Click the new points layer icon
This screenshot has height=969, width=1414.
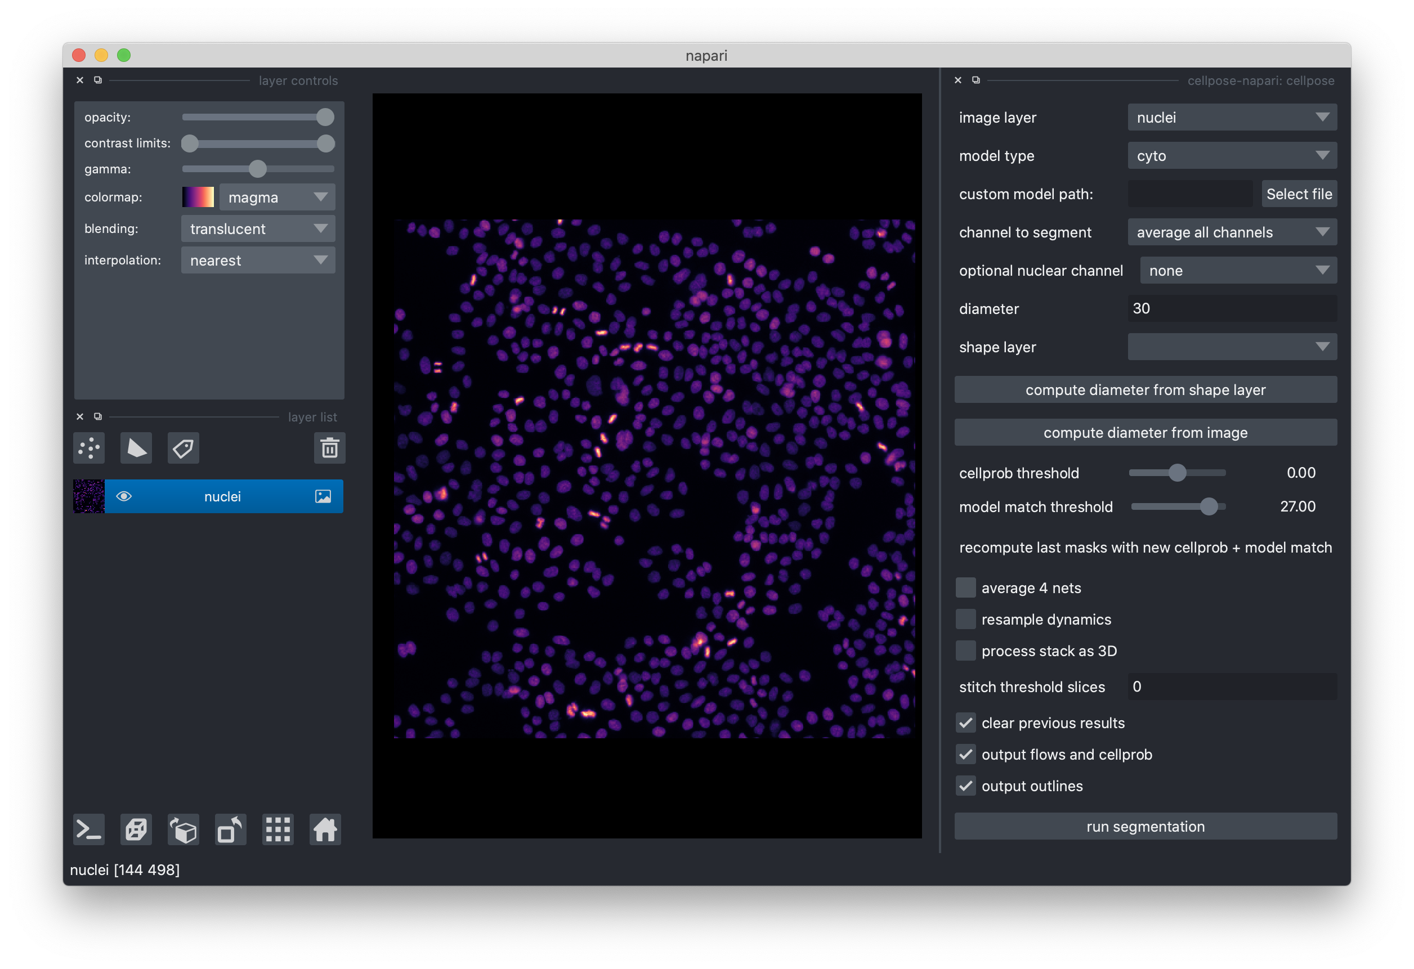click(89, 448)
